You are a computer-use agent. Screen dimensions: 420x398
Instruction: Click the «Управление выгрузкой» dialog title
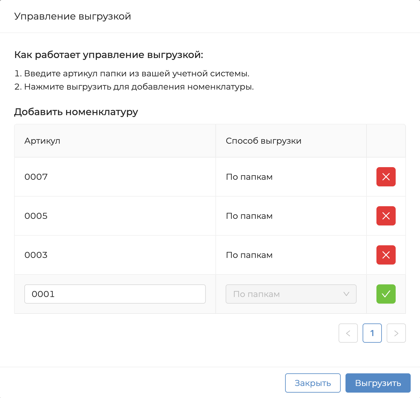click(73, 16)
